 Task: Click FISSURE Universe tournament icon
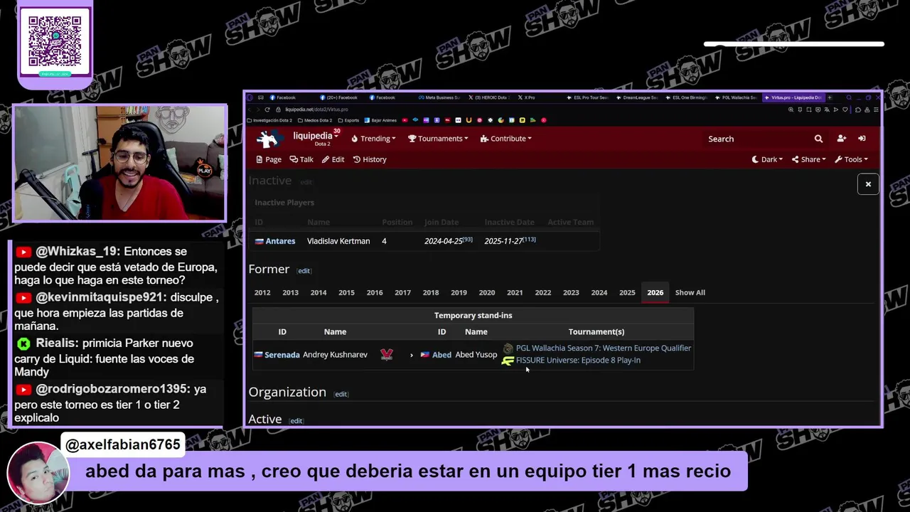(508, 361)
